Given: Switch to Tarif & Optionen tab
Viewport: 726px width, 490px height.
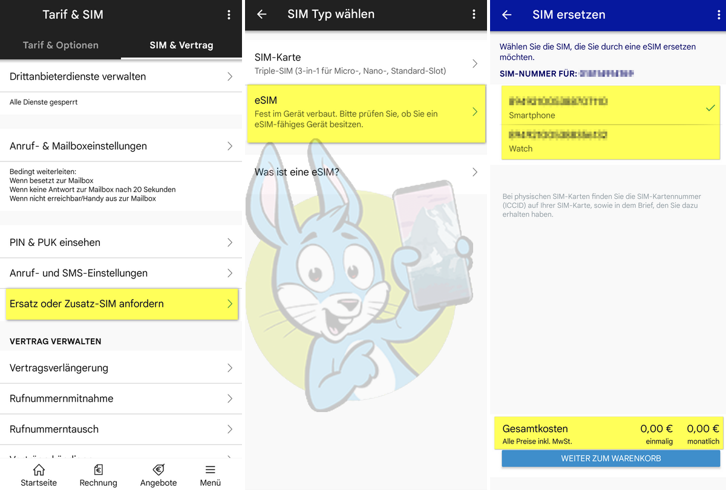Looking at the screenshot, I should 60,45.
